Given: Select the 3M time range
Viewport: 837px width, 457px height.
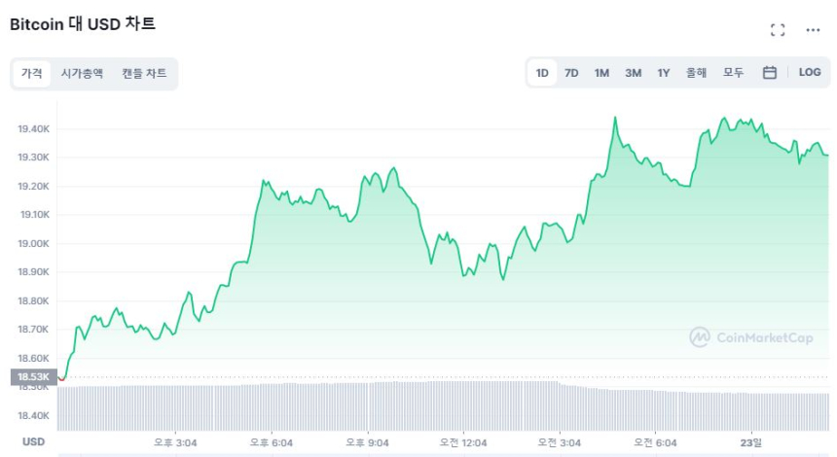Looking at the screenshot, I should pos(633,73).
